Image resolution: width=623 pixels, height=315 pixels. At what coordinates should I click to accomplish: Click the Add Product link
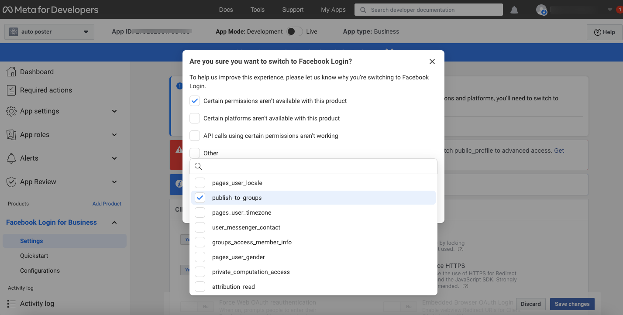[x=107, y=204]
